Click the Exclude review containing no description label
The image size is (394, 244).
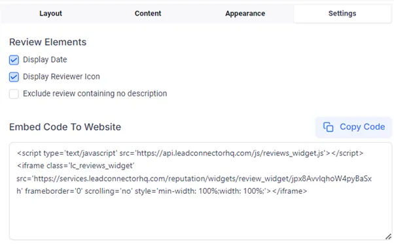point(95,93)
